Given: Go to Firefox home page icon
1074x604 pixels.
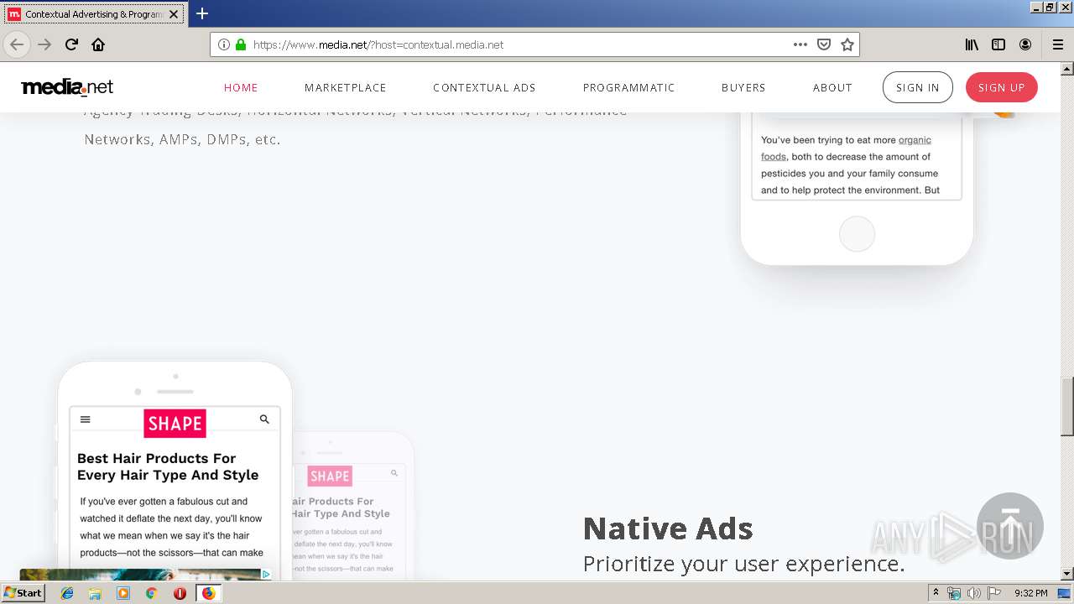Looking at the screenshot, I should (98, 44).
